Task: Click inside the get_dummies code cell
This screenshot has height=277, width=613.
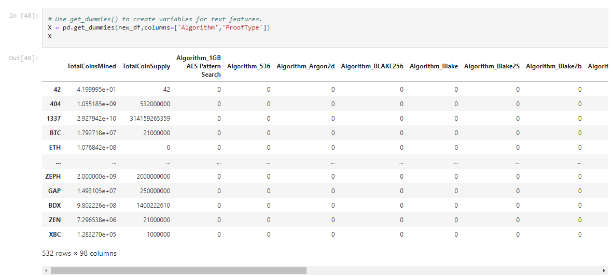Action: 325,28
